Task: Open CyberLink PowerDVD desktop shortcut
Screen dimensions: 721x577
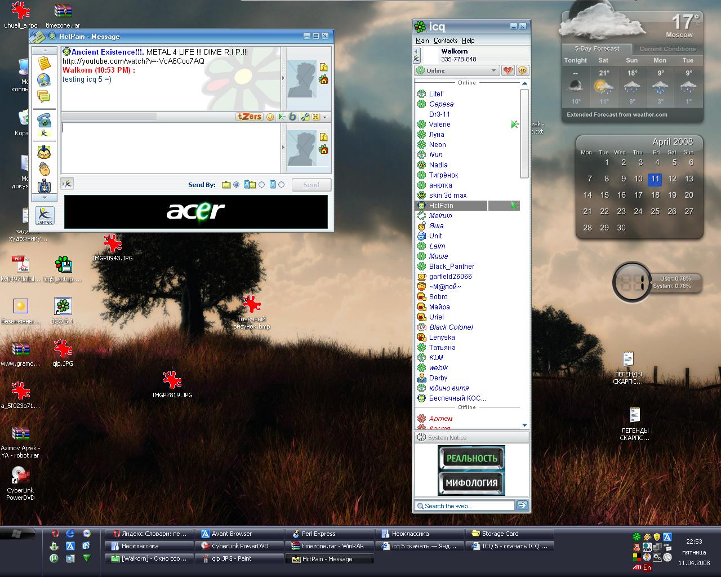Action: [20, 483]
